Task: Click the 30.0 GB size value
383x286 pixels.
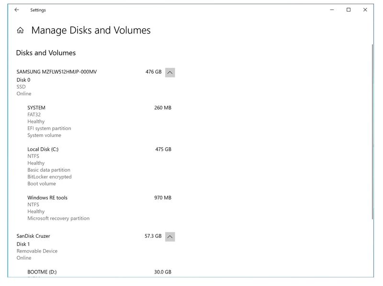Action: point(163,272)
